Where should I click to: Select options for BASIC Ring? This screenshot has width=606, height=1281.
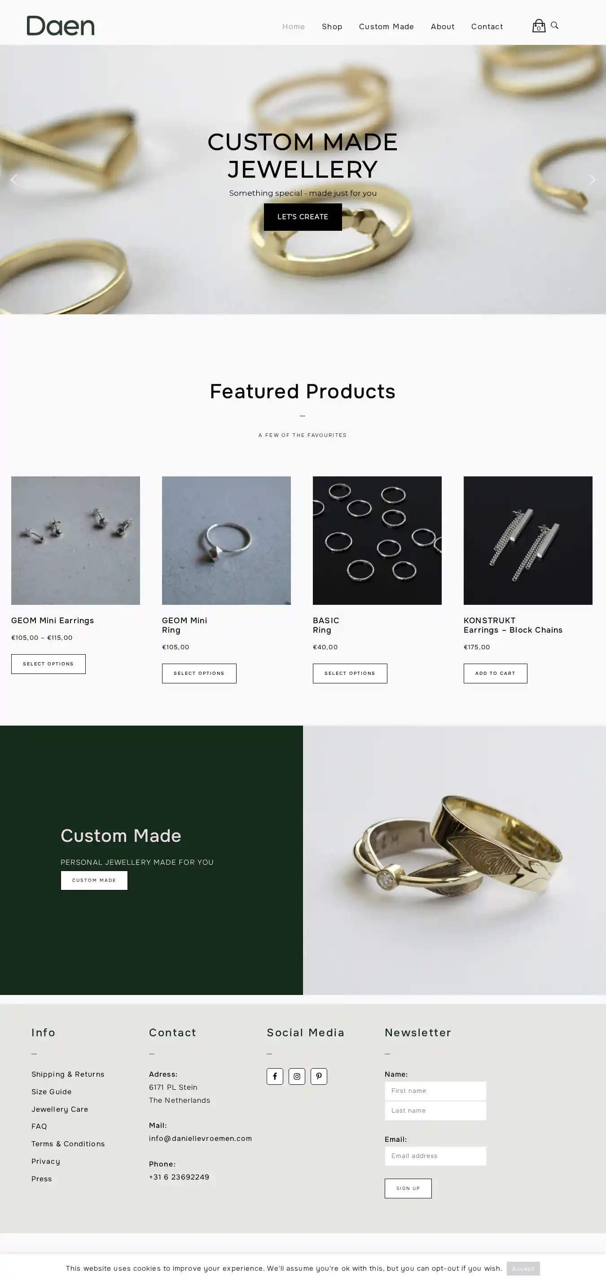click(350, 674)
